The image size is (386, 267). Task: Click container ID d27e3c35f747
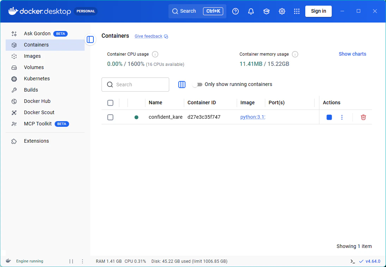204,117
